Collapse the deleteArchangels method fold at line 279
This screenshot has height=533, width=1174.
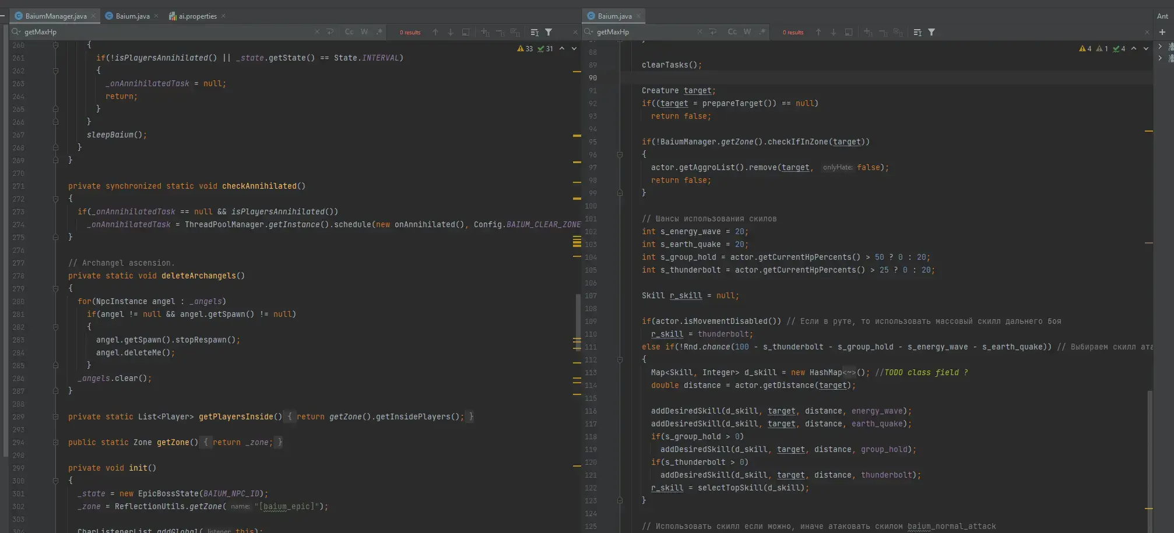(x=55, y=288)
